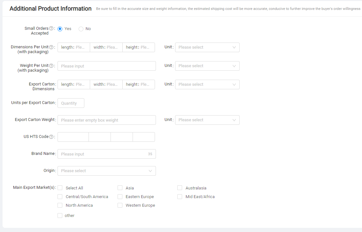The width and height of the screenshot is (362, 232).
Task: Select Yes for Small Orders Accepted
Action: pyautogui.click(x=60, y=29)
